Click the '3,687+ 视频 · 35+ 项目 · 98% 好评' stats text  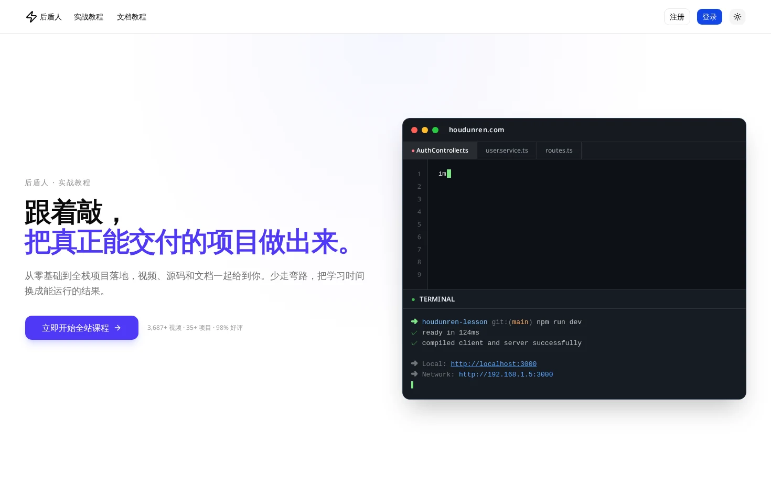[x=195, y=328]
